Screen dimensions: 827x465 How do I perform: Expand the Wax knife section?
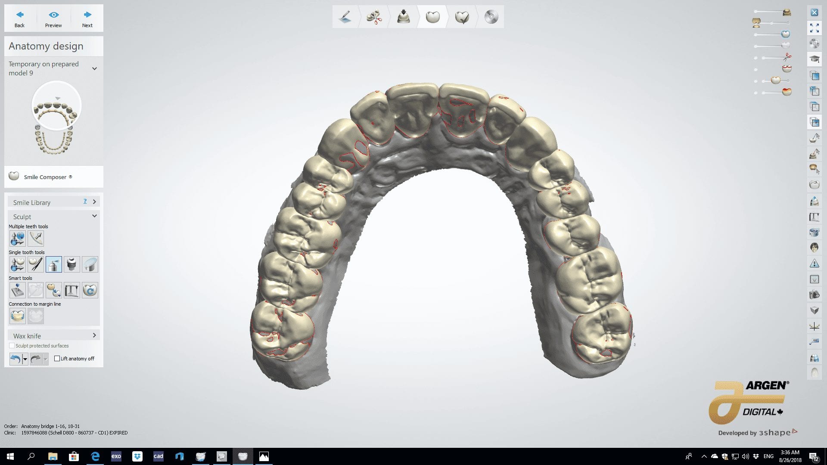pos(94,335)
